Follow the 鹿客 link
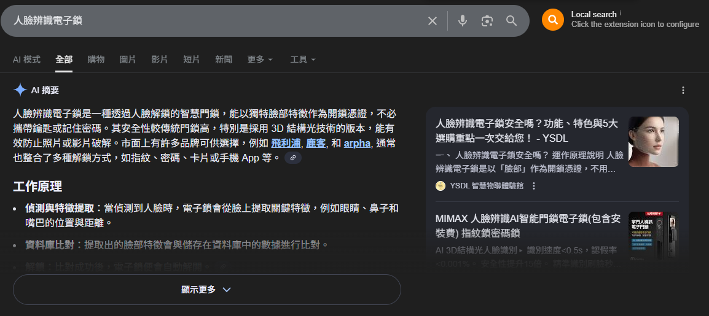 316,144
